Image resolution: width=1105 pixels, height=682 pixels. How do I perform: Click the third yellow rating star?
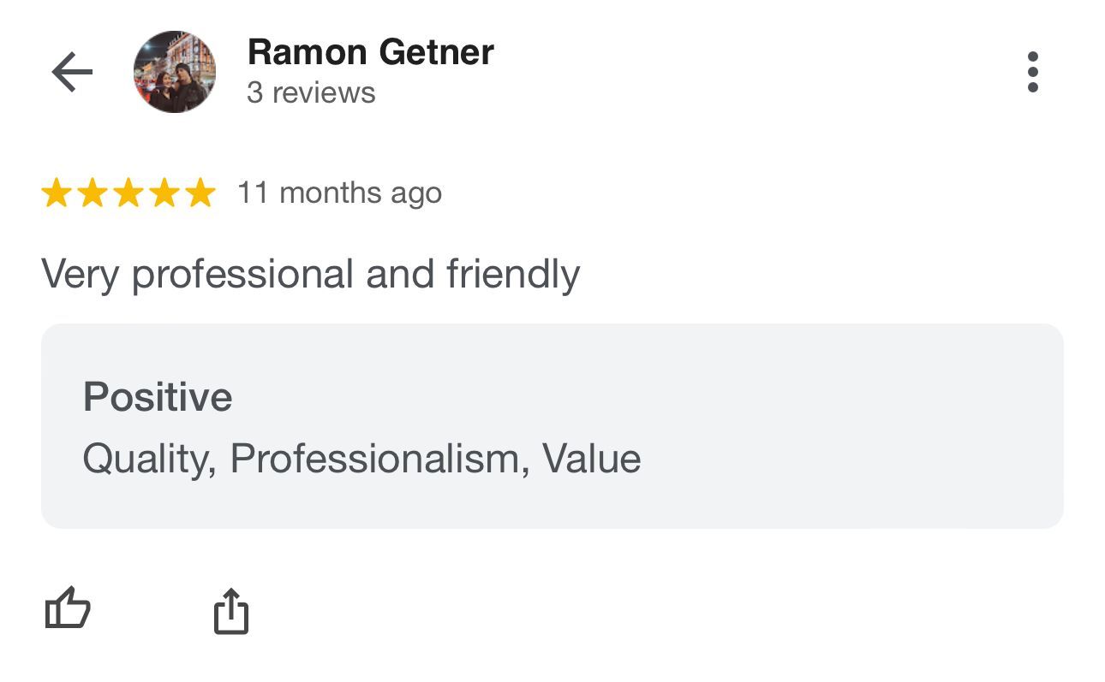click(x=128, y=193)
